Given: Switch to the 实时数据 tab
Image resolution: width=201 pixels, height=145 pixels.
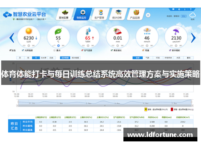Looking at the screenshot, I should click(65, 58).
